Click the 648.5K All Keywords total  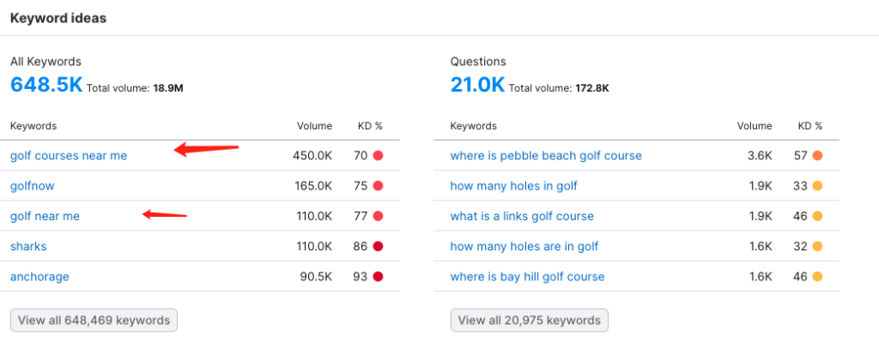click(x=46, y=85)
